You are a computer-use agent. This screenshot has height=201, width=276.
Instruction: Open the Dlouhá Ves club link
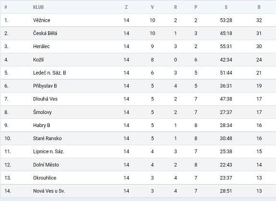[45, 99]
